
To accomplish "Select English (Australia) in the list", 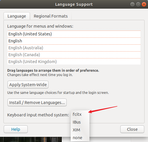I will [74, 48].
